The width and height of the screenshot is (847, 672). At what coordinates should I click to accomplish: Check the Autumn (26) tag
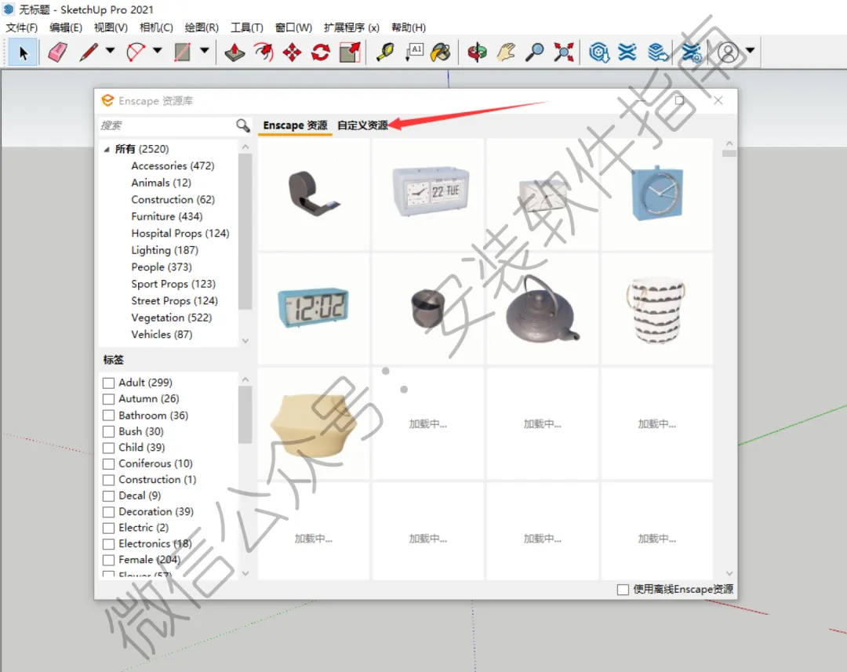[x=108, y=399]
